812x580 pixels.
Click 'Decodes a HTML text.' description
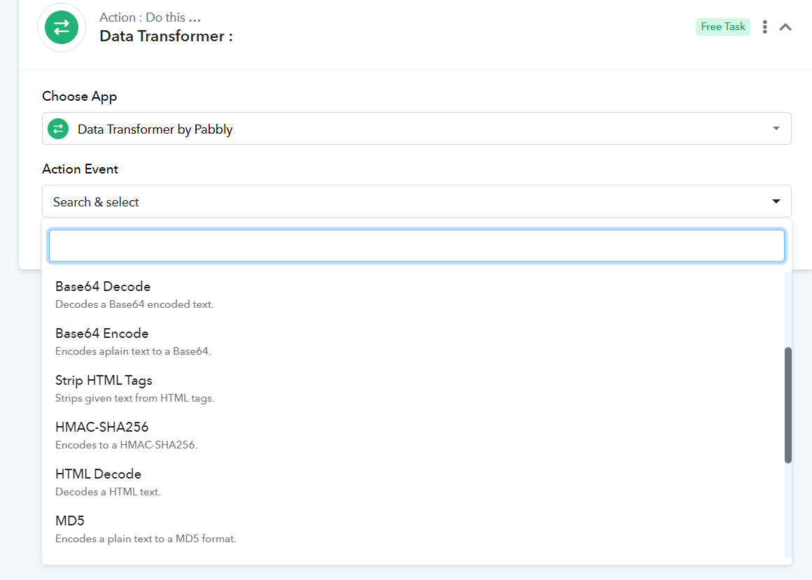[x=108, y=492]
